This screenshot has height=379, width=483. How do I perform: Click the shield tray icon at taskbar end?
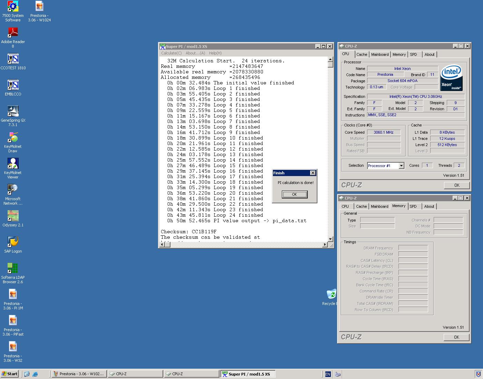[478, 374]
